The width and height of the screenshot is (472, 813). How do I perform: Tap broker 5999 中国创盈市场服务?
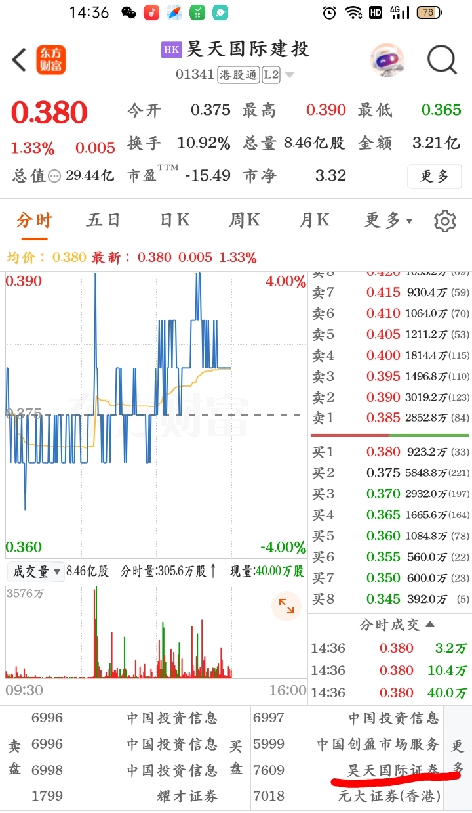coord(346,744)
